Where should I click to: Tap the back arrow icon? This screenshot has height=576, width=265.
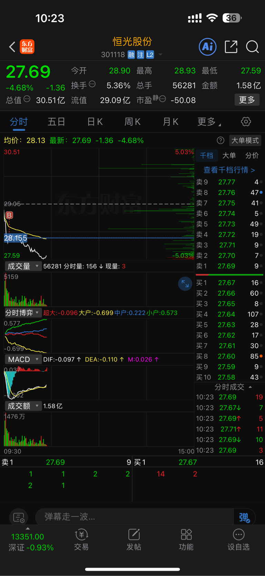pyautogui.click(x=12, y=47)
